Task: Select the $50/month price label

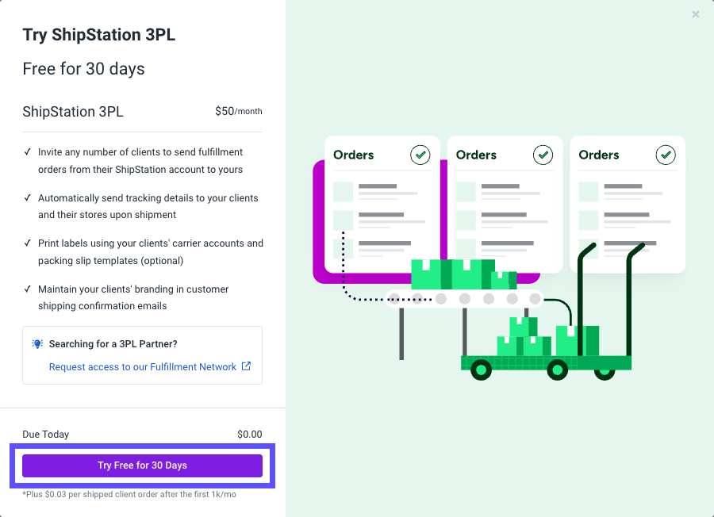Action: click(239, 111)
